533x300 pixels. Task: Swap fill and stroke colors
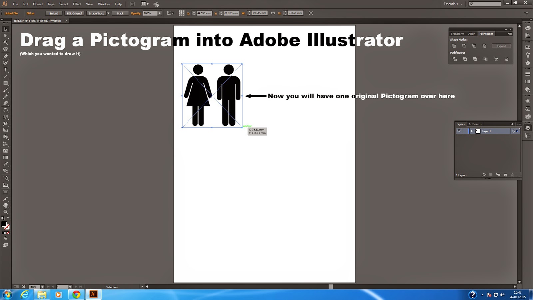(x=8, y=218)
